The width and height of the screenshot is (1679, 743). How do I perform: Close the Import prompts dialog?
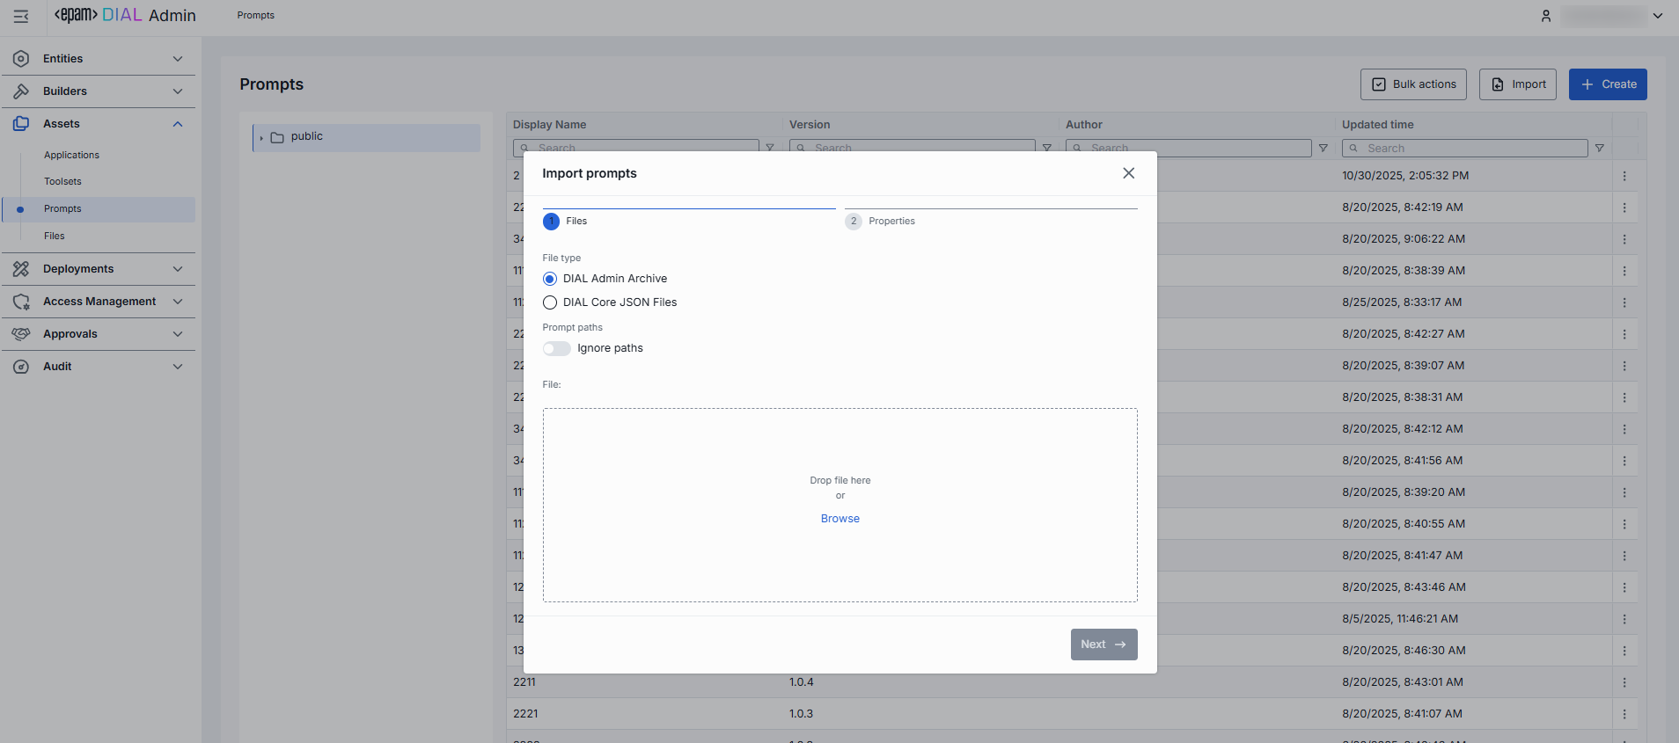pos(1128,173)
